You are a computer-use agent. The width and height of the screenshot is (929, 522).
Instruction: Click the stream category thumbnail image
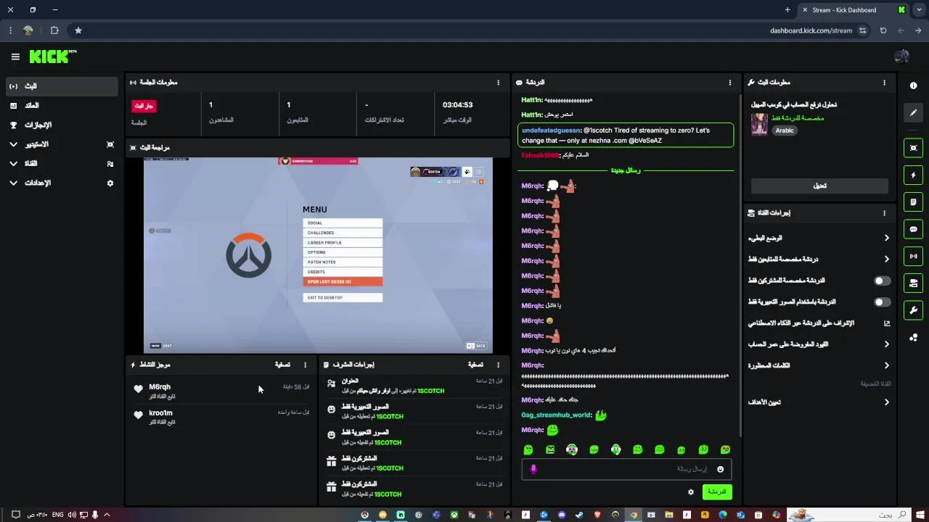coord(759,125)
